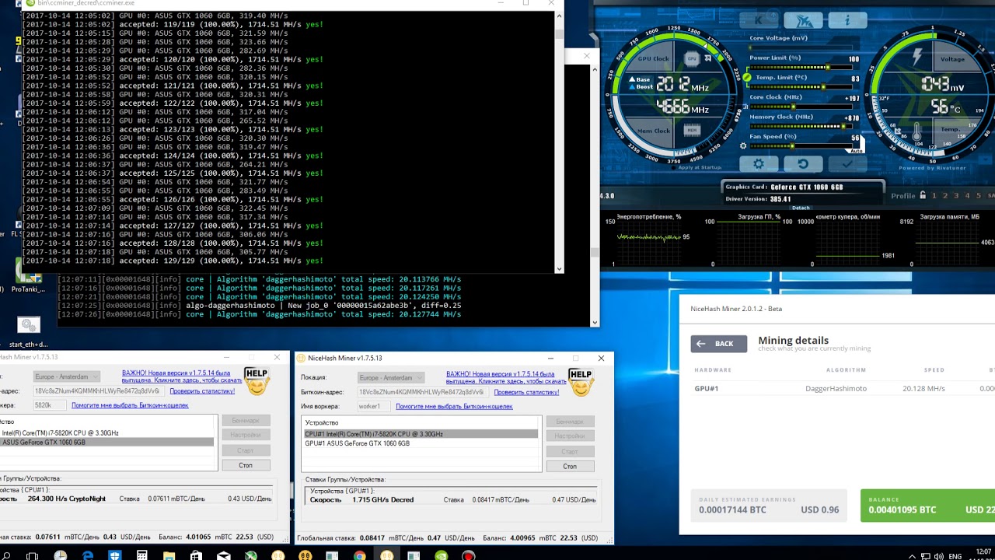Viewport: 995px width, 560px height.
Task: Open Google Chrome from the taskbar
Action: click(x=359, y=555)
